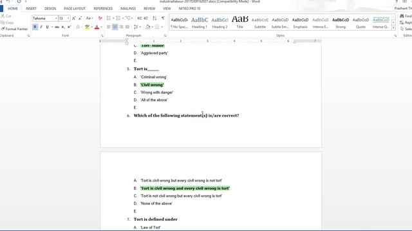Go to the MAILINGS tab
Viewport: 412px width, 231px height.
[128, 8]
